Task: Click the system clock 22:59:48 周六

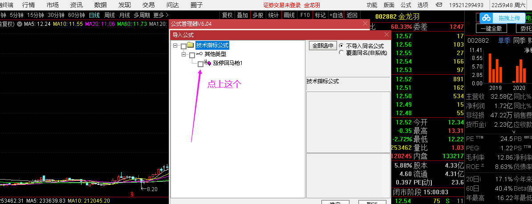Action: point(511,5)
